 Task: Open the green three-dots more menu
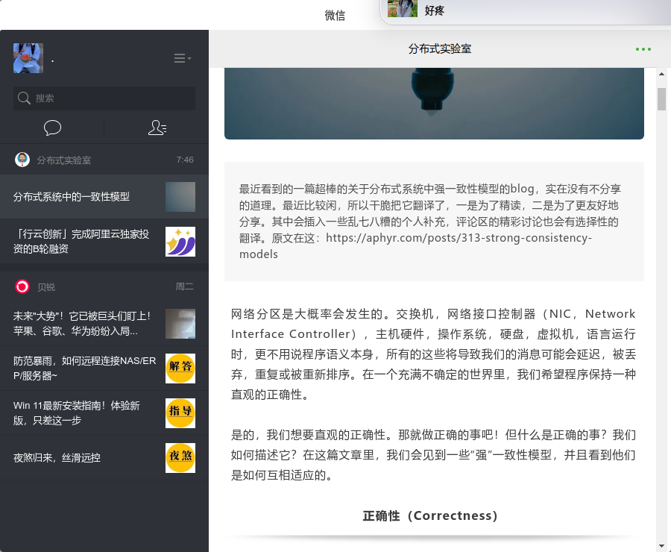coord(643,49)
